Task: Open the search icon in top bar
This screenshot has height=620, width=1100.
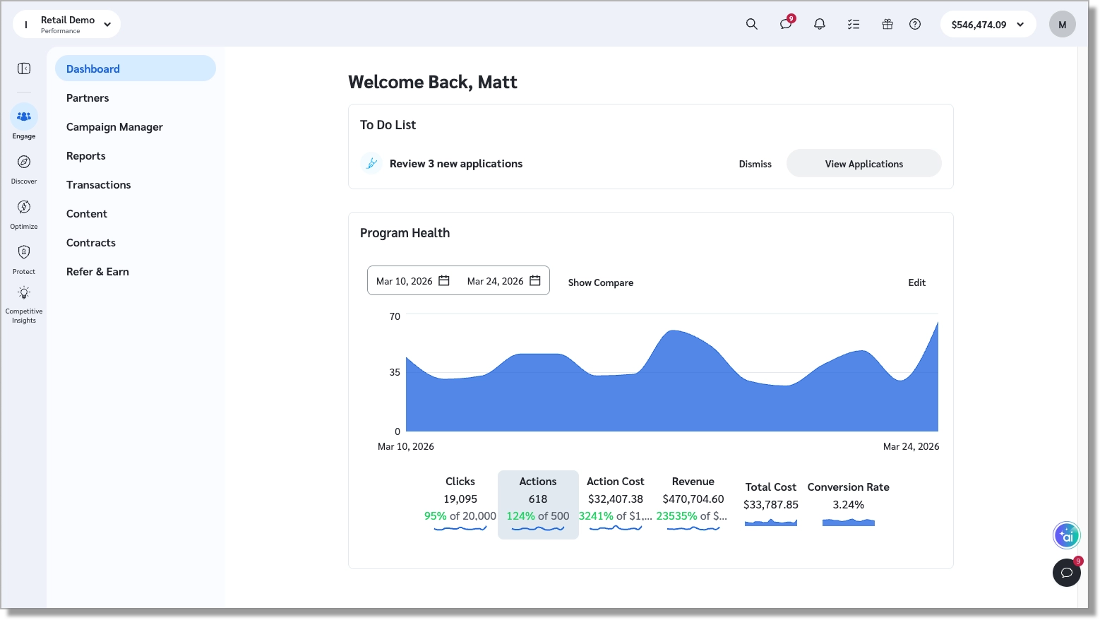Action: click(x=751, y=24)
